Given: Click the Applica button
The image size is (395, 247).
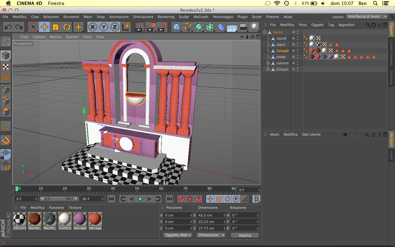Looking at the screenshot, I should tap(245, 235).
